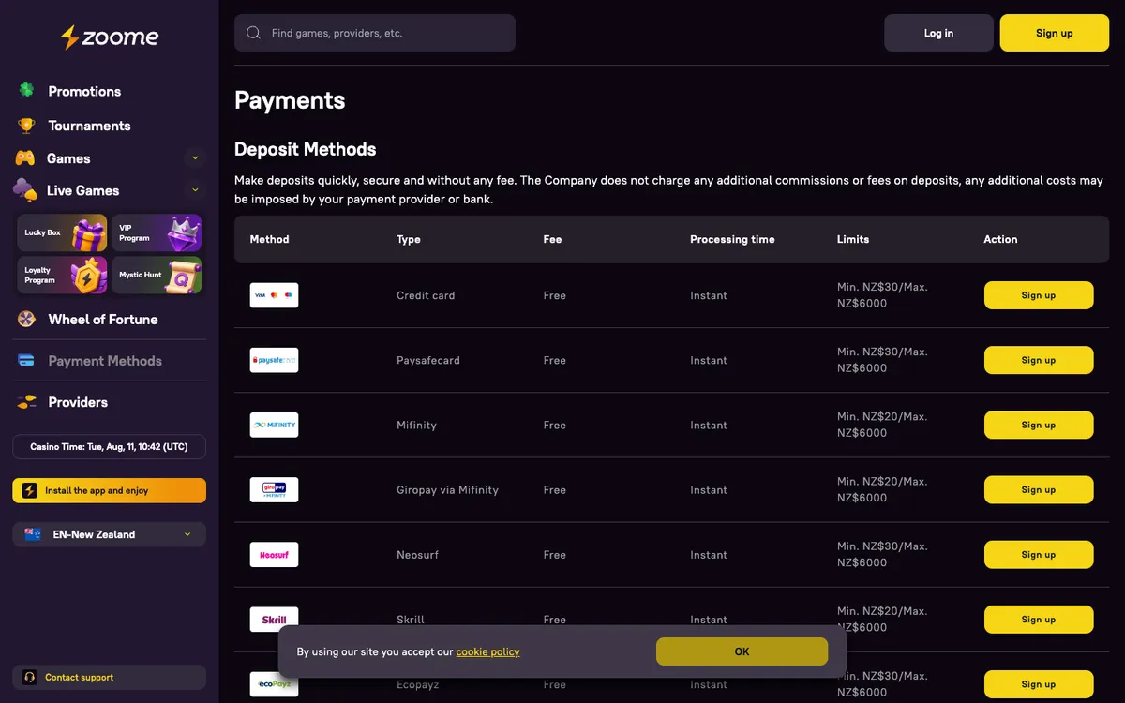The width and height of the screenshot is (1125, 703).
Task: Open Wheel of Fortune page
Action: [103, 320]
